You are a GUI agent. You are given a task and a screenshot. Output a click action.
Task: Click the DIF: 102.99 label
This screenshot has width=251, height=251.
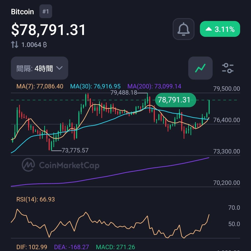[32, 247]
